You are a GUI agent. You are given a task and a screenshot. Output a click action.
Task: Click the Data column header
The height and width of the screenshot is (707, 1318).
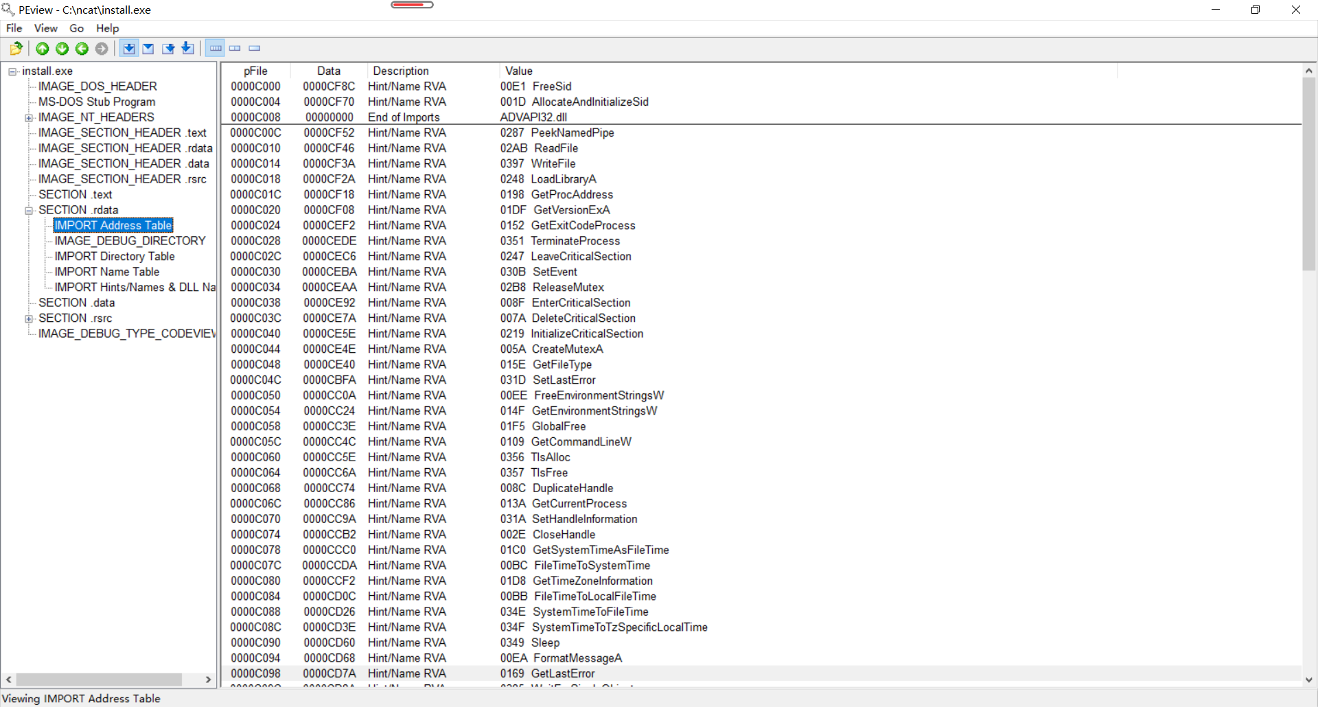328,71
